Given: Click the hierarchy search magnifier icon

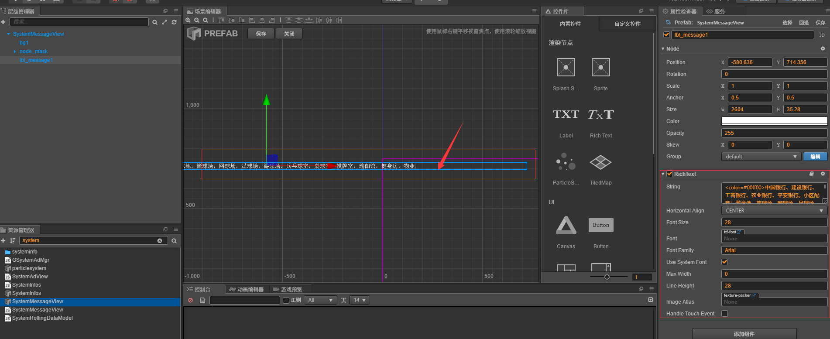Looking at the screenshot, I should tap(155, 22).
